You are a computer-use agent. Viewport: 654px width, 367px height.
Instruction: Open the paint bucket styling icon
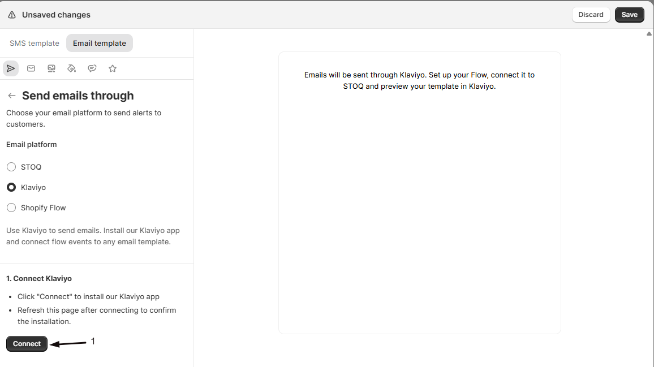click(x=72, y=68)
